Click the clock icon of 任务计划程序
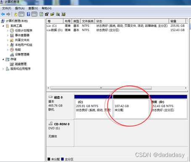The image size is (191, 162). (12, 30)
